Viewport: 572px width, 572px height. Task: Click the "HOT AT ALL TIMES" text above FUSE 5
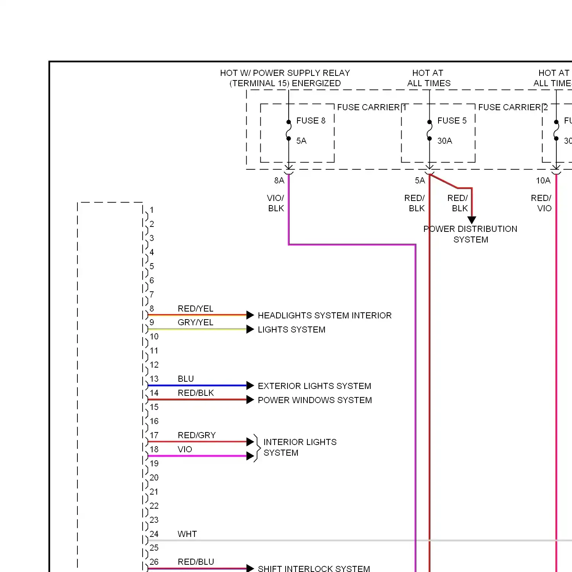pyautogui.click(x=429, y=78)
